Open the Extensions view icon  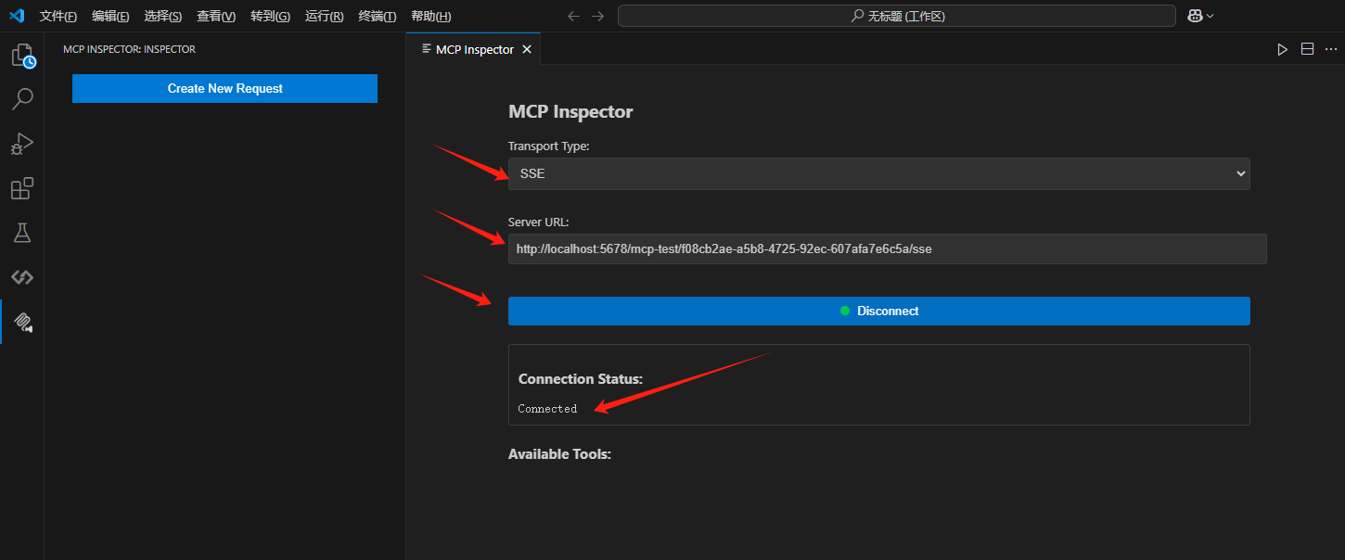(22, 188)
